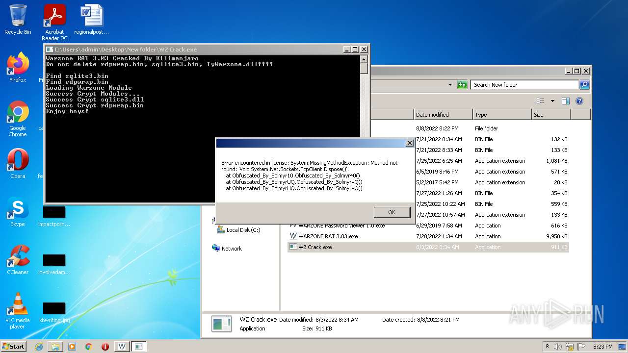Select WZ Crack.exe in the file list

tap(428, 247)
